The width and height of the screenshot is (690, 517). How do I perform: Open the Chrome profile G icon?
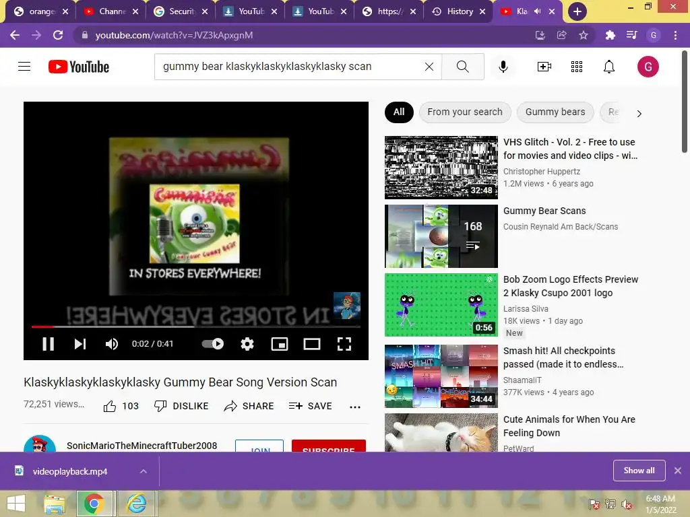coord(654,35)
